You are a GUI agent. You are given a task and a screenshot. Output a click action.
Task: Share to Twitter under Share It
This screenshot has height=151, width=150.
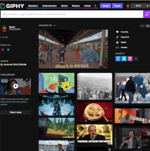click(124, 59)
